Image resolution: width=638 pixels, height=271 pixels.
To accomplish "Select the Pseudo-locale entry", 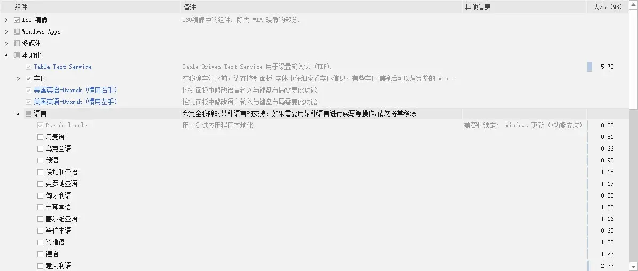I will [x=66, y=125].
